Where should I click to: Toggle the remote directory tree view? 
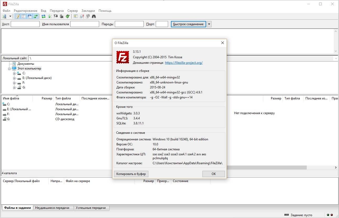pyautogui.click(x=30, y=16)
